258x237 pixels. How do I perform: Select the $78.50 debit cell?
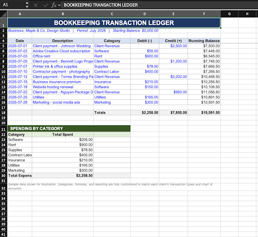[x=145, y=66]
